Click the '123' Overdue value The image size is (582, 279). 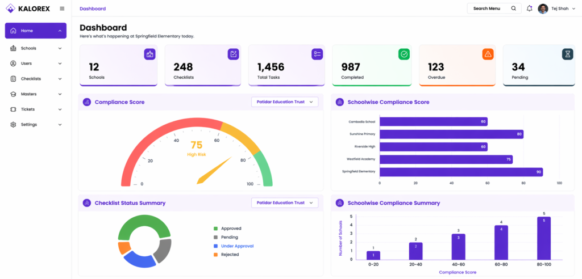coord(436,67)
